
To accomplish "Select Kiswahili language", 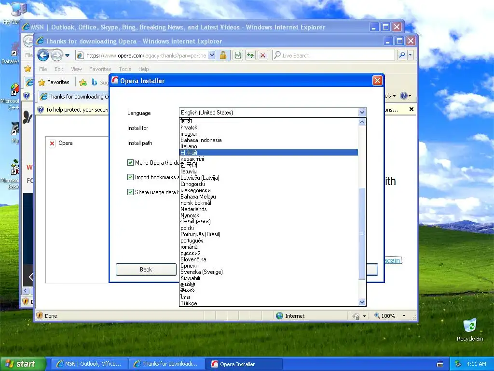I will click(x=269, y=278).
